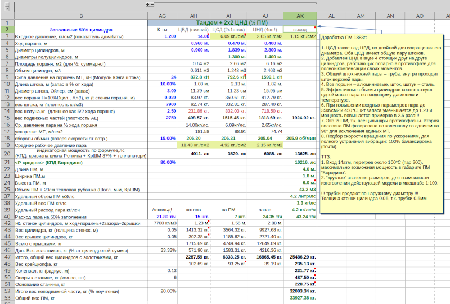Click cell "10.00%"
The width and height of the screenshot is (450, 304).
[162, 84]
